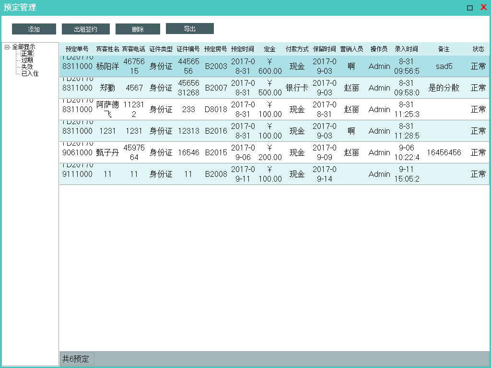Select the 正常 tree filter
Viewport: 491px width, 368px height.
[x=27, y=54]
